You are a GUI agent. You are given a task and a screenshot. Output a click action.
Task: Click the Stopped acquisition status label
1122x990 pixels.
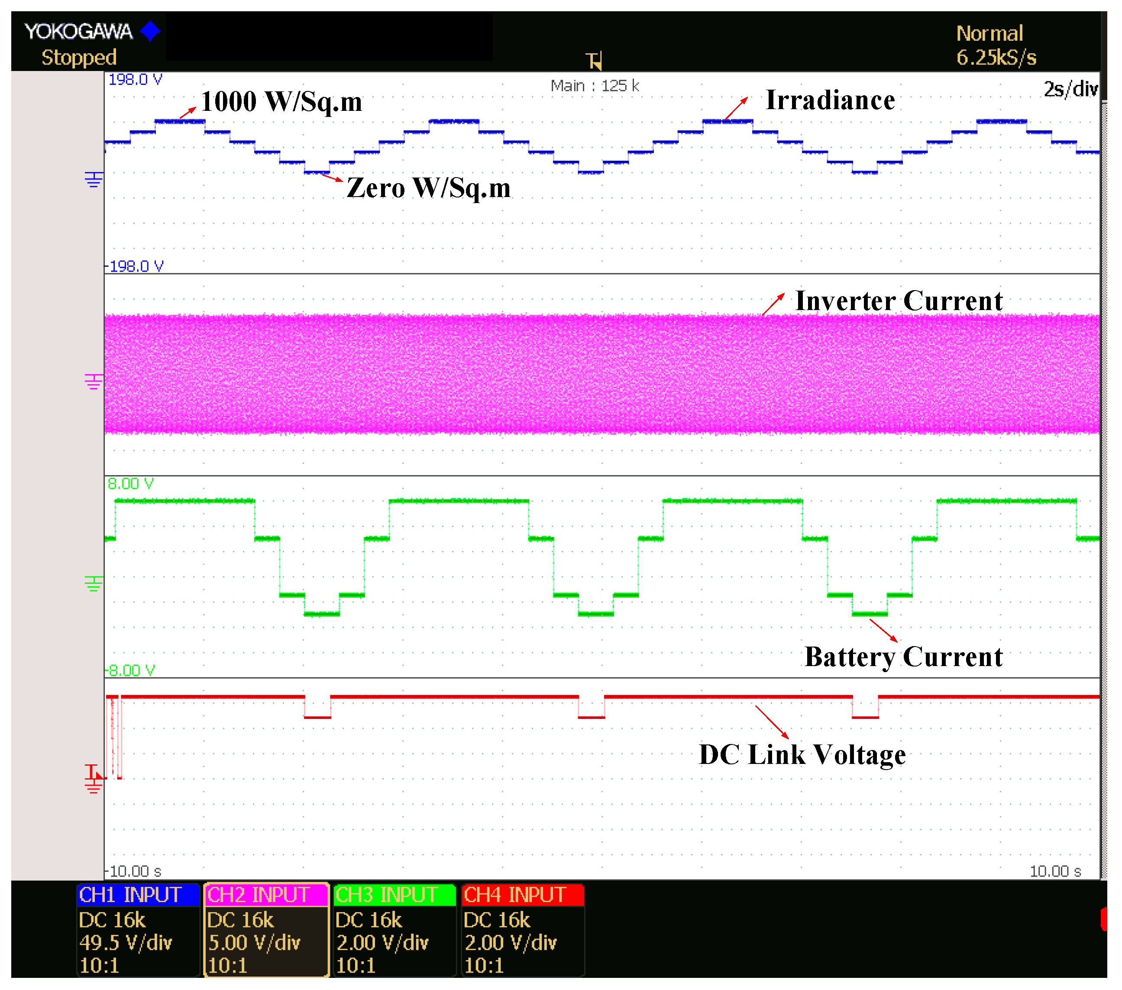pyautogui.click(x=79, y=57)
